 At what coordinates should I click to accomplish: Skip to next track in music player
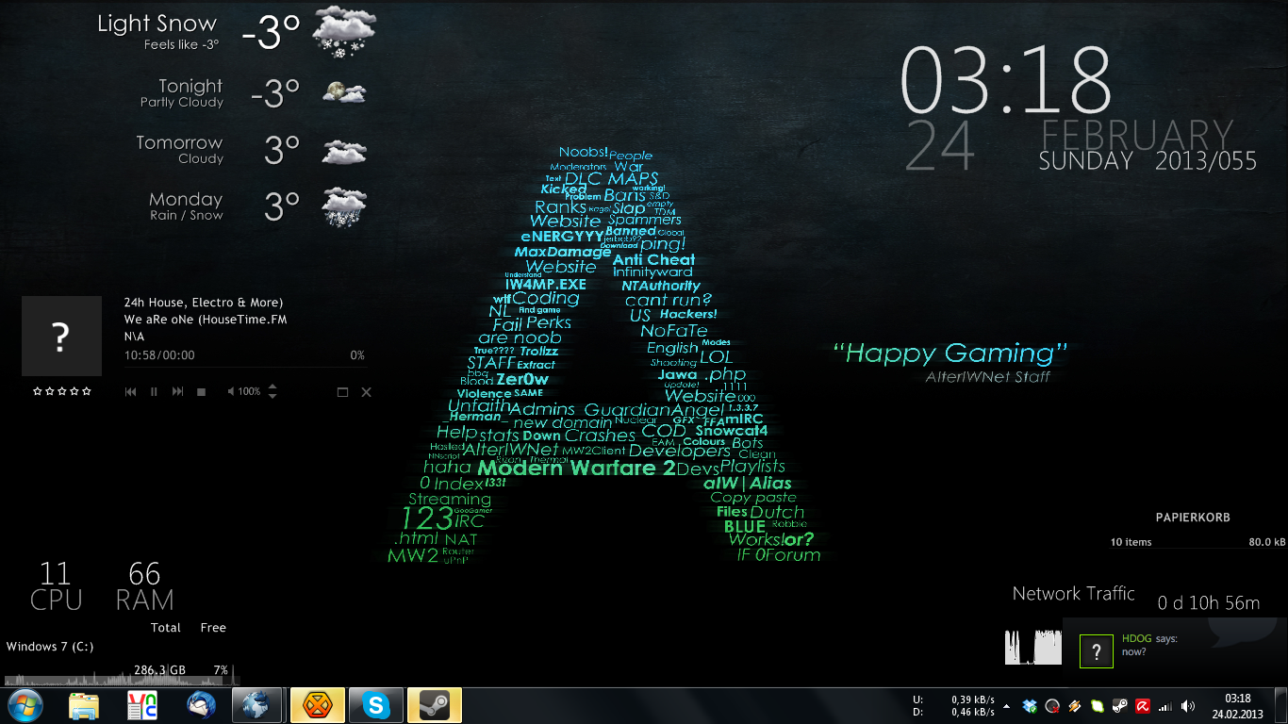click(177, 392)
